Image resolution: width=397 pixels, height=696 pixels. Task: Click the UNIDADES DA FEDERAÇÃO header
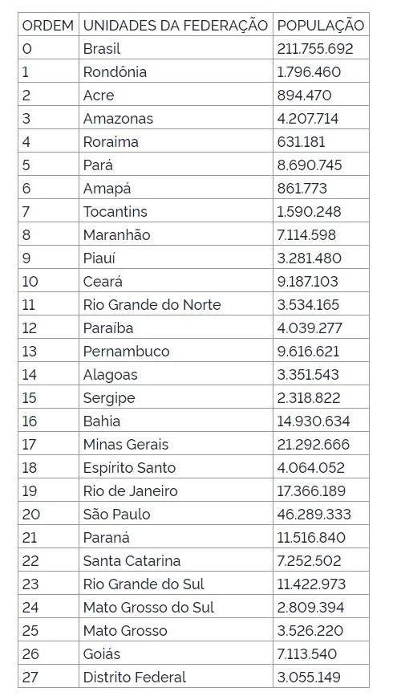pos(176,25)
